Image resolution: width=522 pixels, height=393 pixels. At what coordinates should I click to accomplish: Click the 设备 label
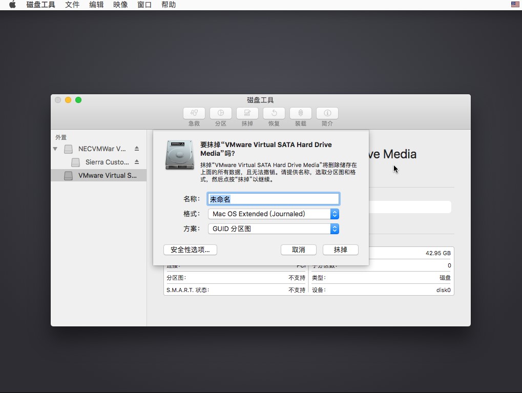[319, 290]
